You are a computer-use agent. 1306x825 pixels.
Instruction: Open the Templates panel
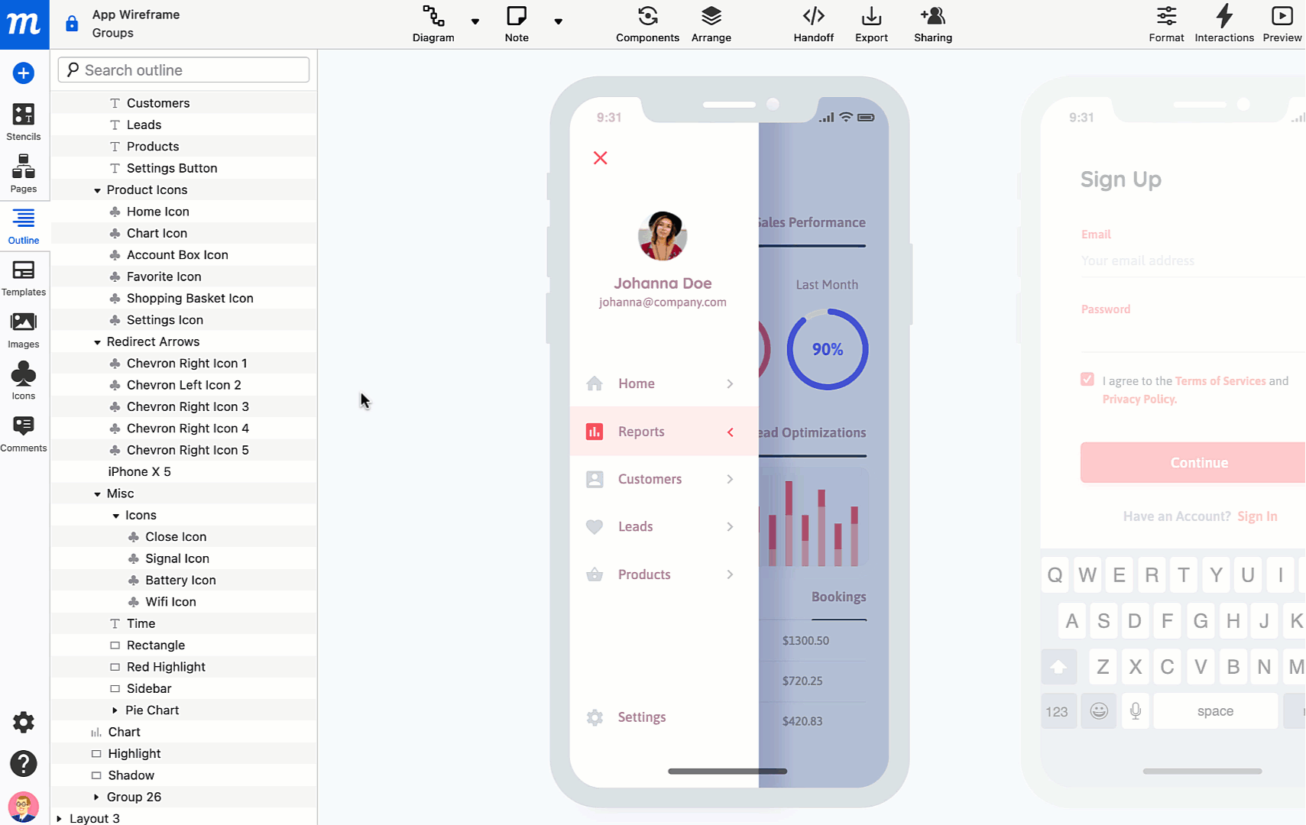click(23, 277)
